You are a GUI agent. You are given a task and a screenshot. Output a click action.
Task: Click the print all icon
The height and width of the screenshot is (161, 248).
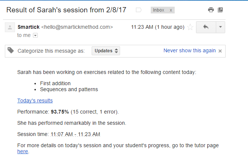[211, 10]
